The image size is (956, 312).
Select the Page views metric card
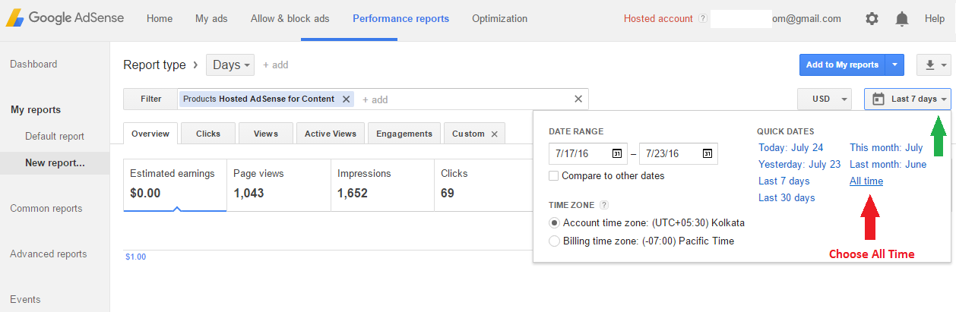coord(278,184)
